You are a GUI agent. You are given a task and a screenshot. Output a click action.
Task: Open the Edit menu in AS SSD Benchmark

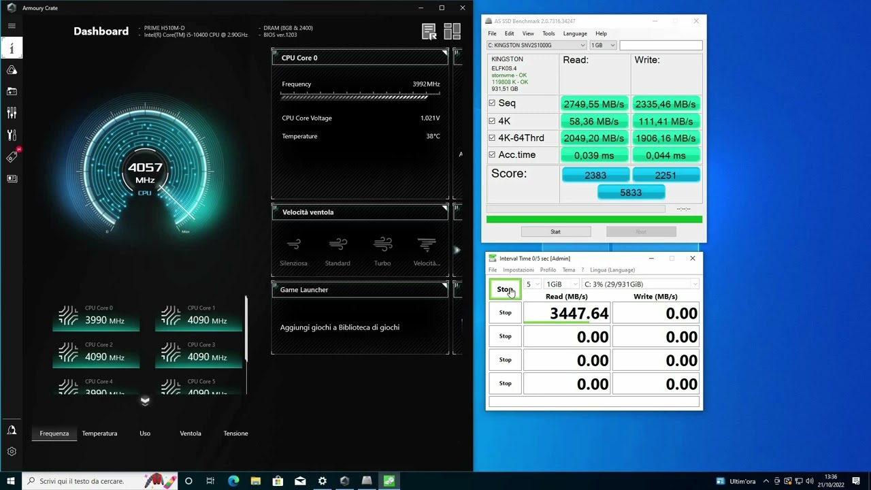point(509,33)
